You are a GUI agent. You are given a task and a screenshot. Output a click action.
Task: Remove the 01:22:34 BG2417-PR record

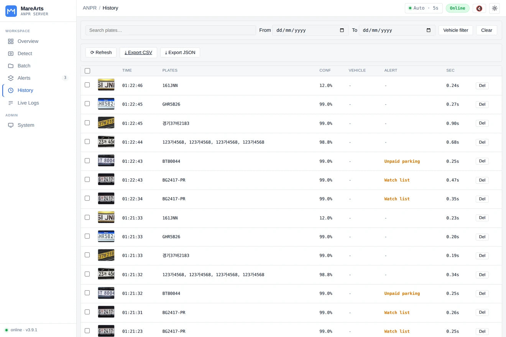pos(482,199)
